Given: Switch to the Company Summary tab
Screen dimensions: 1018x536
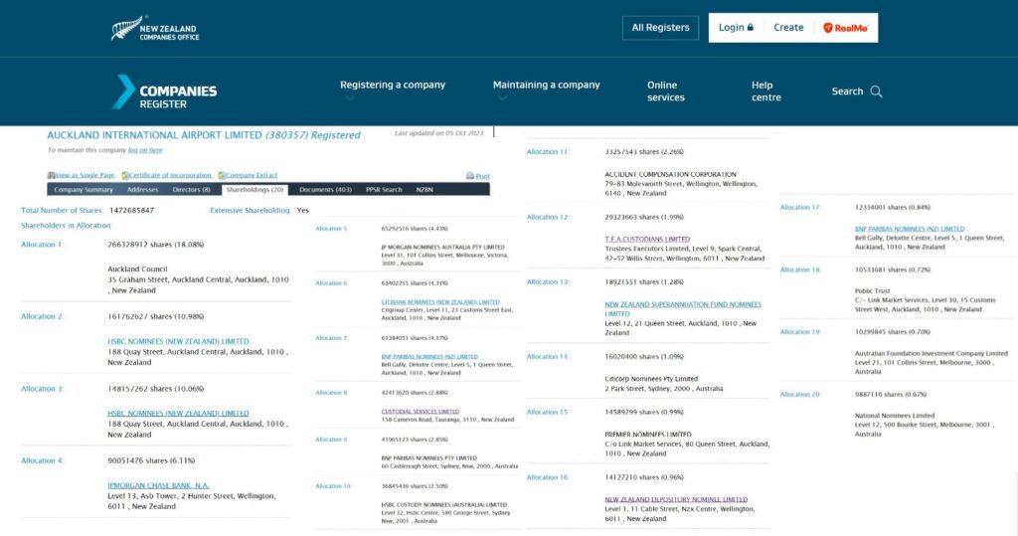Looking at the screenshot, I should coord(84,190).
